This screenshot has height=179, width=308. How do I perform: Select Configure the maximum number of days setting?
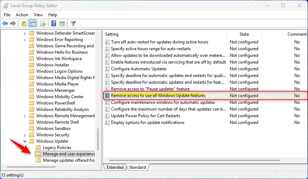[x=168, y=109]
